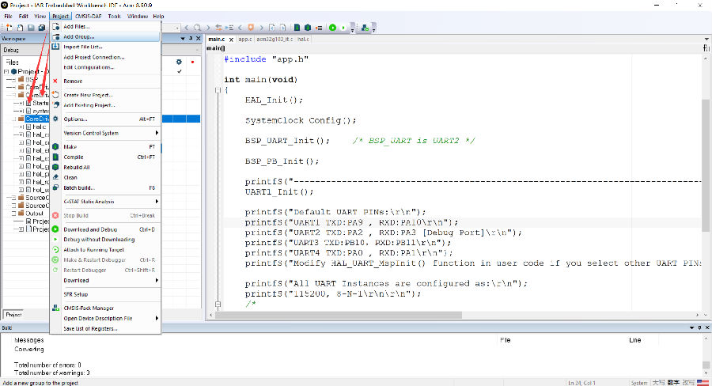The height and width of the screenshot is (386, 712).
Task: Click the CMSIS-Pack Manager icon in menu
Action: [x=55, y=308]
